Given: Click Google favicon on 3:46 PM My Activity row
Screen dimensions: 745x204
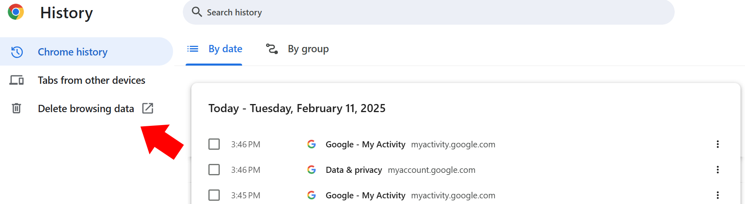Looking at the screenshot, I should tap(312, 144).
